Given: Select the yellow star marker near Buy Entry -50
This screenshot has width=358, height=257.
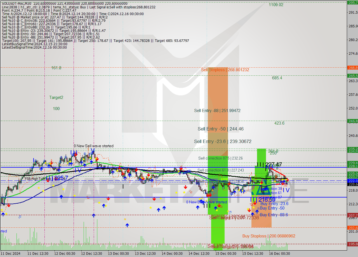Looking at the screenshot, I should pos(254,207).
